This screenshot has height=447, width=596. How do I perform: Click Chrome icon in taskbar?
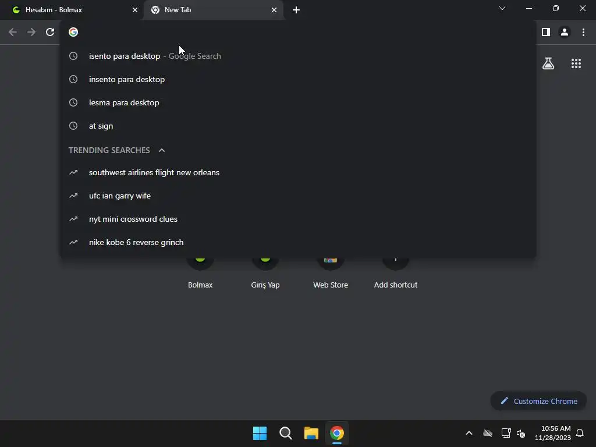(x=337, y=433)
